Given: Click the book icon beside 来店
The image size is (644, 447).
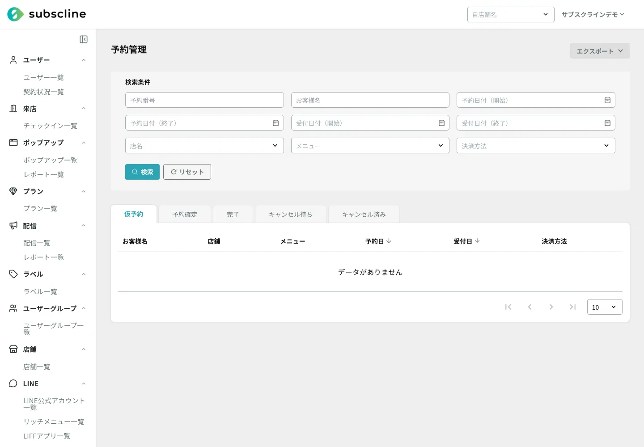Looking at the screenshot, I should 13,109.
